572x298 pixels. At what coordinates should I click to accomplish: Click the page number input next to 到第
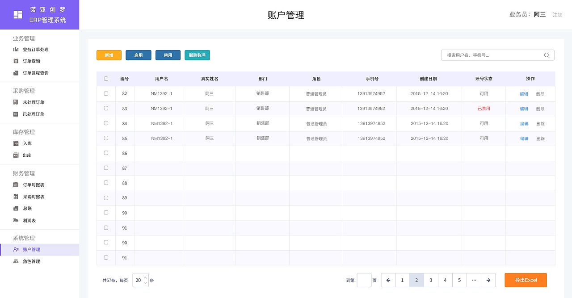point(364,280)
